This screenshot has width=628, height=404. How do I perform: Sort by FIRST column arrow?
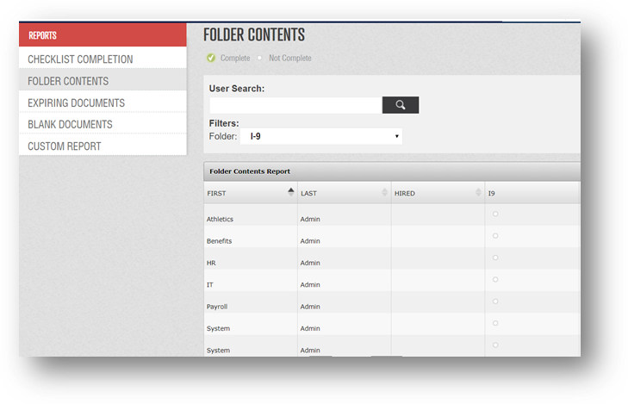[291, 192]
